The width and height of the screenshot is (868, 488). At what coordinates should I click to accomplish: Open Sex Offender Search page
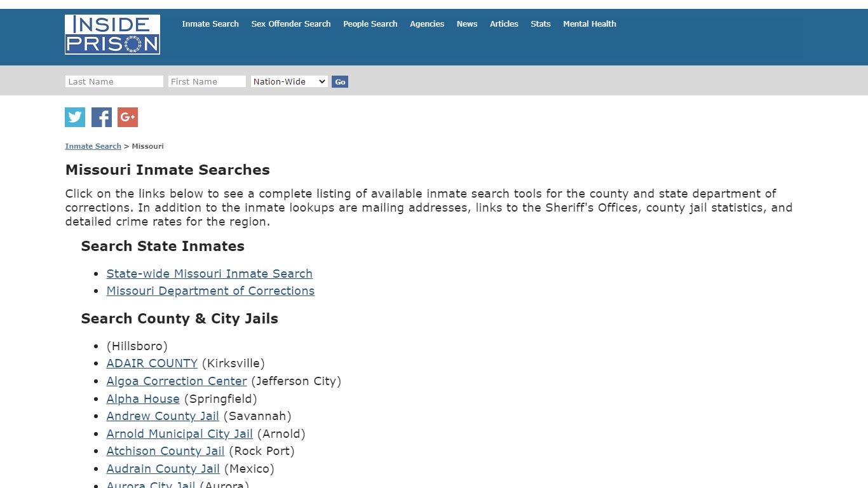click(x=291, y=24)
